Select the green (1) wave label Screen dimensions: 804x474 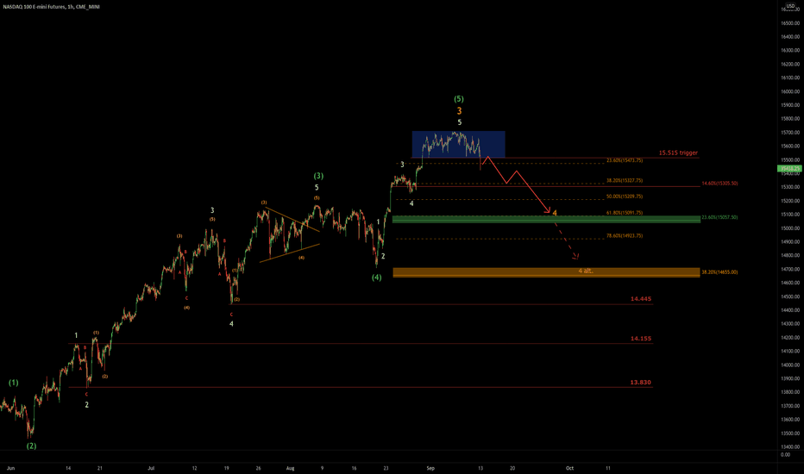click(x=13, y=383)
